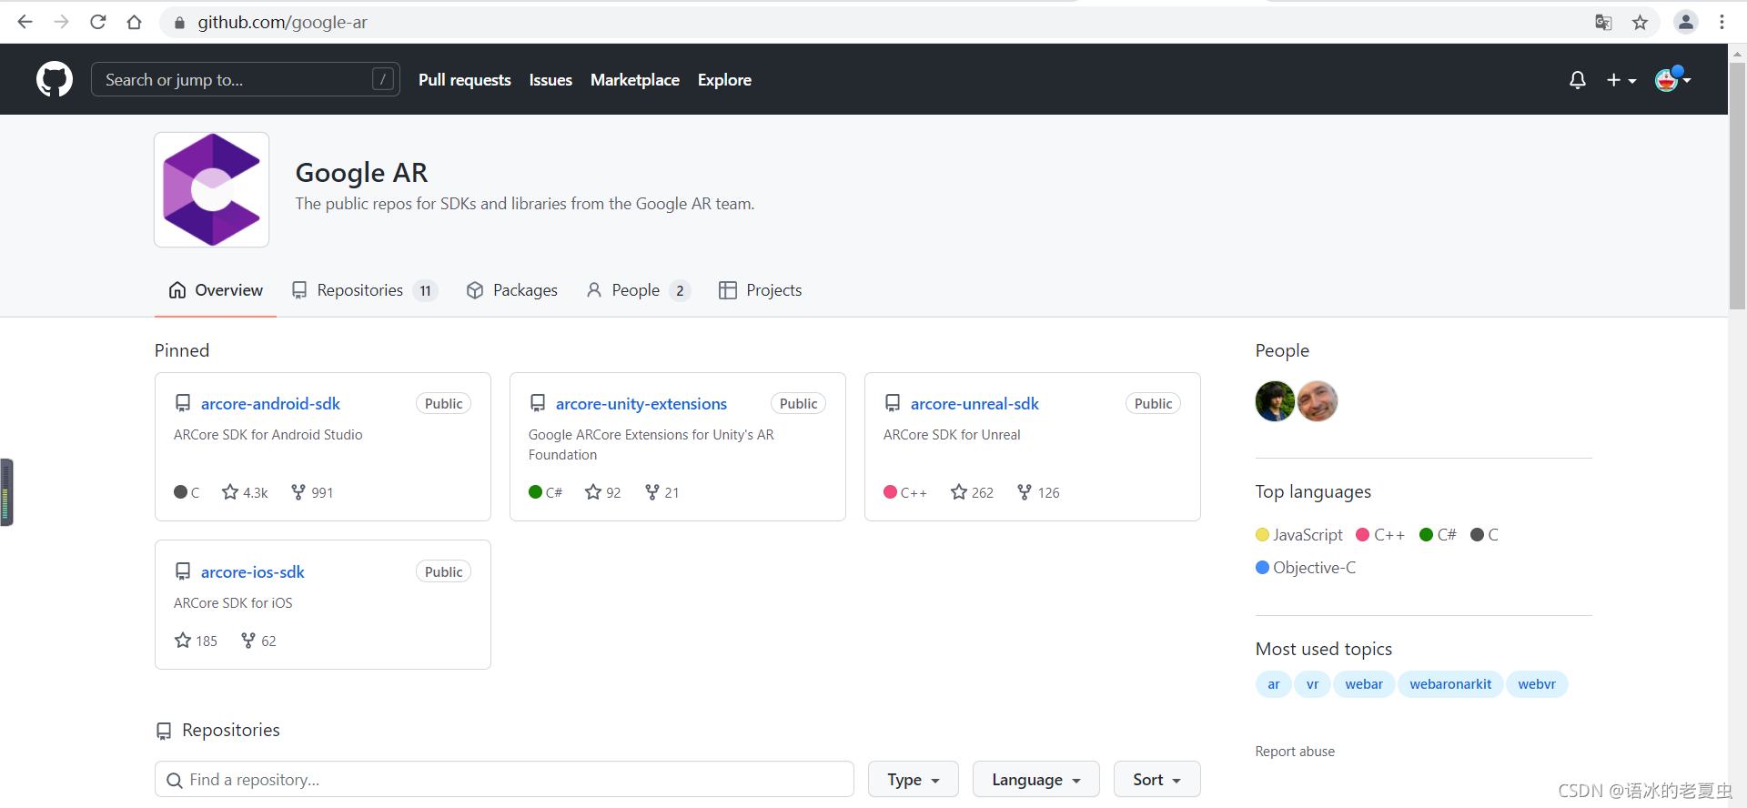The width and height of the screenshot is (1747, 808).
Task: Click repo icon beside arcore-android-sdk
Action: click(x=183, y=403)
